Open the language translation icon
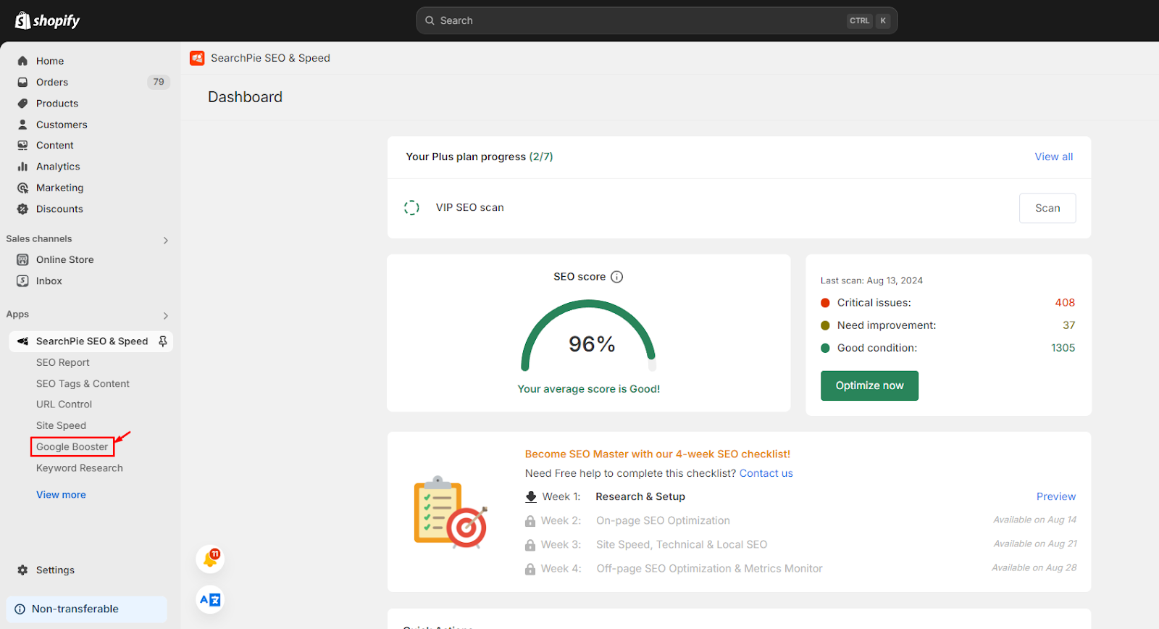The image size is (1159, 629). point(210,599)
